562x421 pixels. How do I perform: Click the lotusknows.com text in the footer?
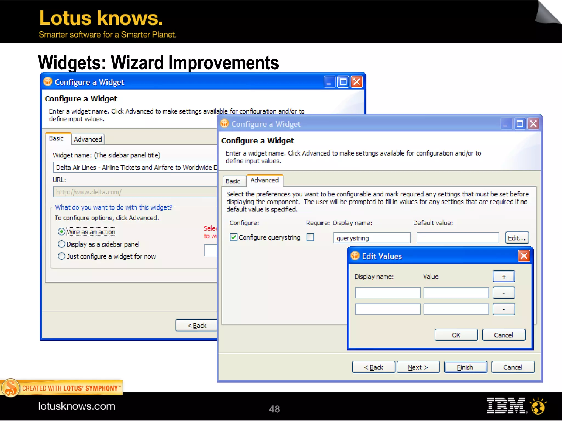[77, 406]
